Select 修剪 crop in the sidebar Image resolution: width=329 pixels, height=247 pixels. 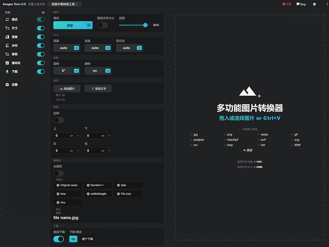tap(15, 54)
